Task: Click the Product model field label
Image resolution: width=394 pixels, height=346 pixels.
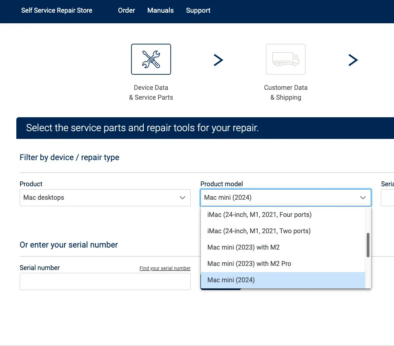Action: tap(222, 184)
